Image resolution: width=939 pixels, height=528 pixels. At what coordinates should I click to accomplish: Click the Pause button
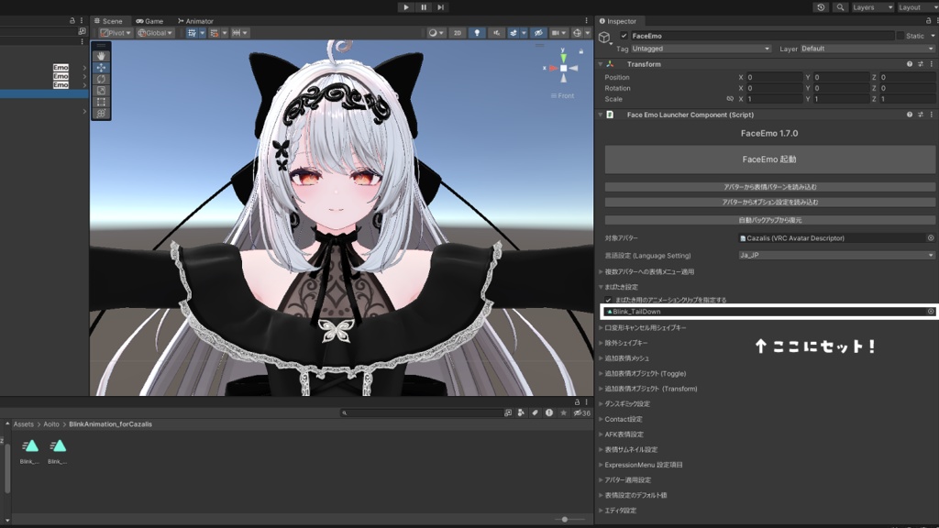click(x=424, y=7)
